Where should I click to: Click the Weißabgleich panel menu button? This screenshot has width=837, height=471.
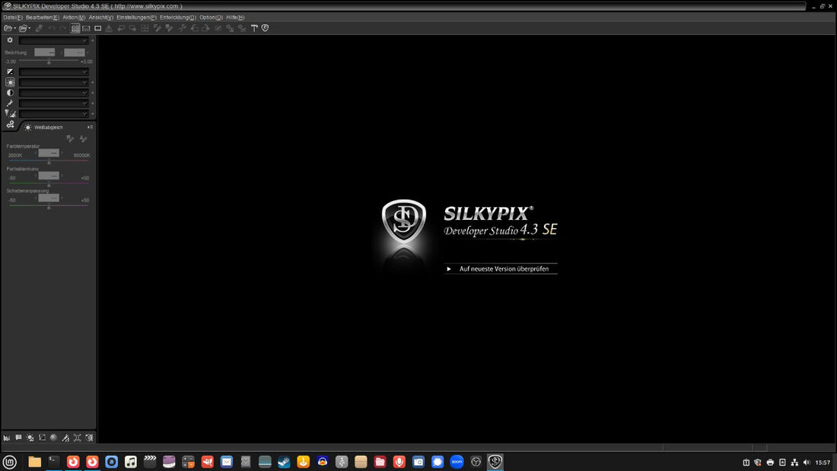pos(91,127)
